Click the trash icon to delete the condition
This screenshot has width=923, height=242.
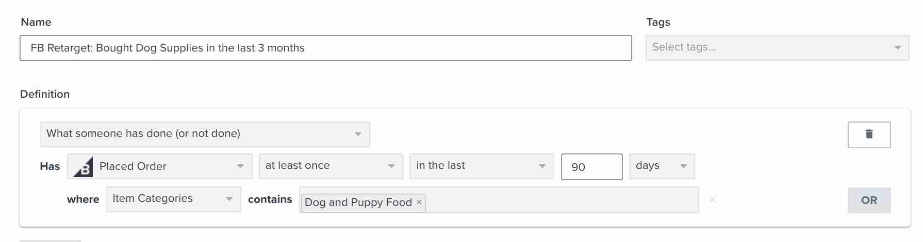[869, 134]
